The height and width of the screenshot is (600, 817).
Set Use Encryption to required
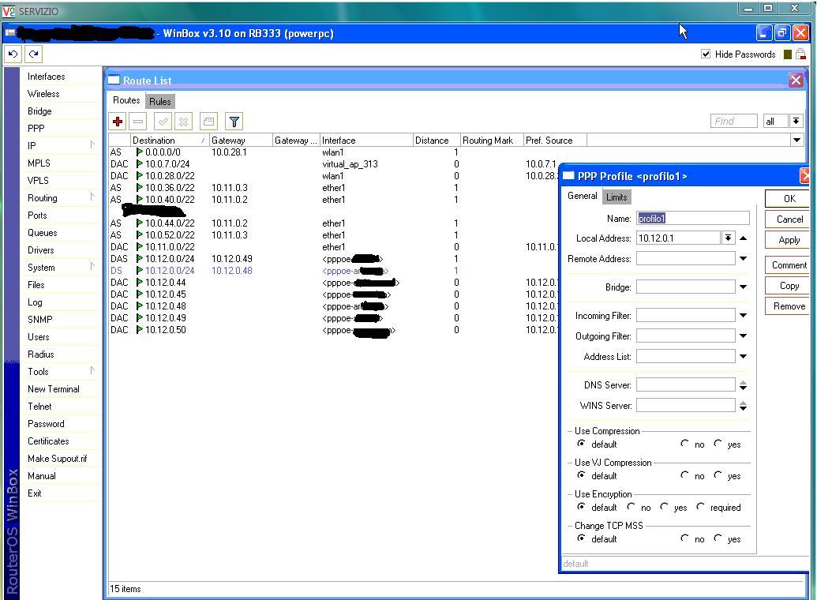tap(700, 507)
